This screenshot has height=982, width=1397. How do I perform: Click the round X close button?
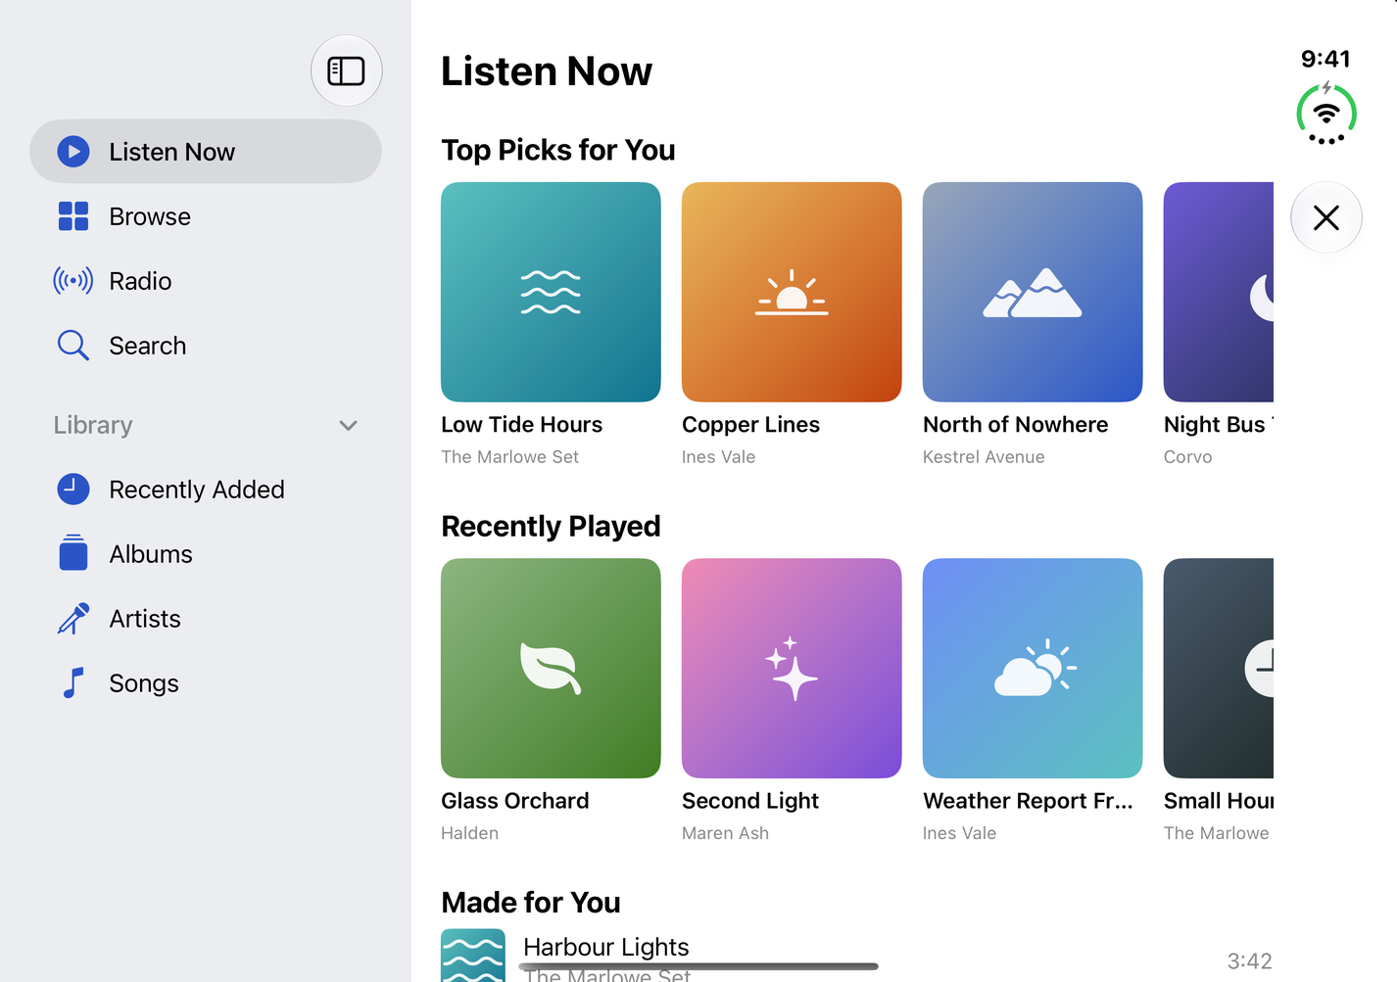1326,217
